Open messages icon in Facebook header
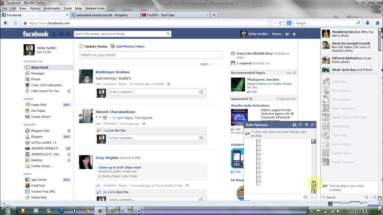Screen dimensions: 383x215 61,34
